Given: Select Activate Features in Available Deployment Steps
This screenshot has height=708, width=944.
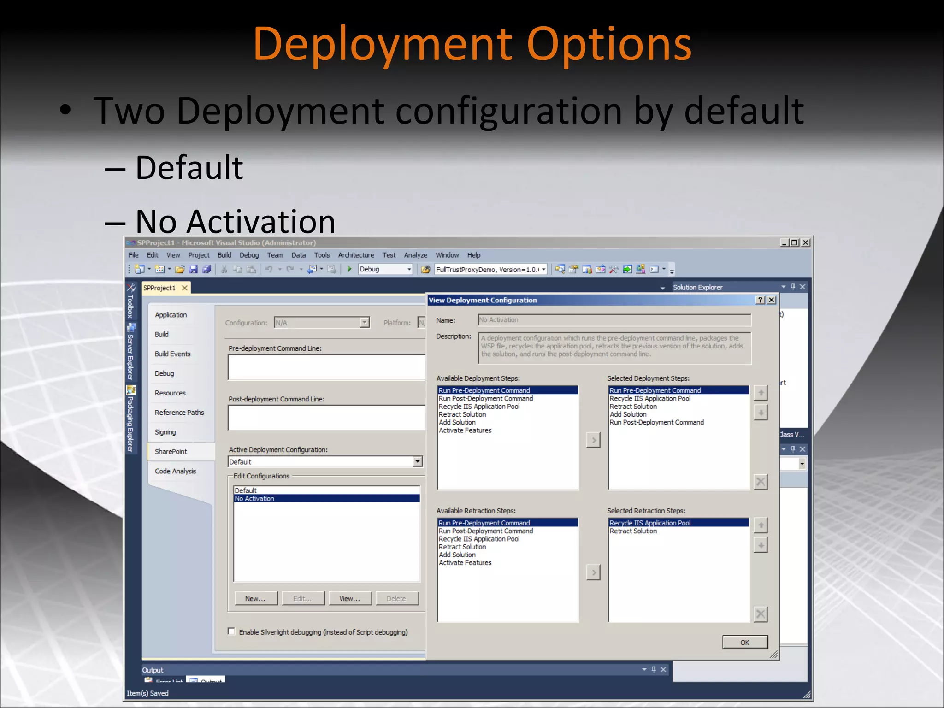Looking at the screenshot, I should point(507,431).
